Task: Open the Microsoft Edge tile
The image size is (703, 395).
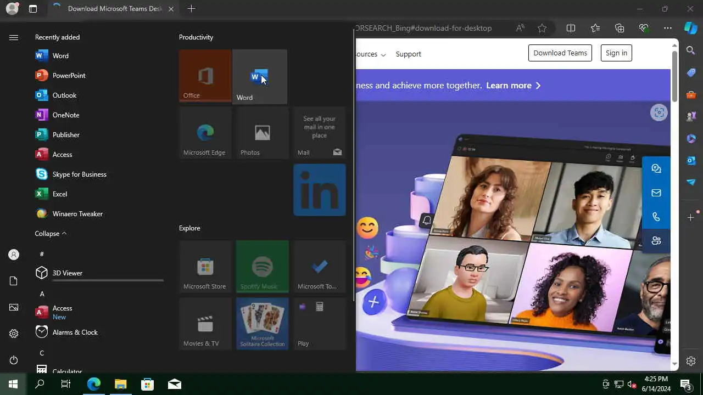Action: (x=205, y=133)
